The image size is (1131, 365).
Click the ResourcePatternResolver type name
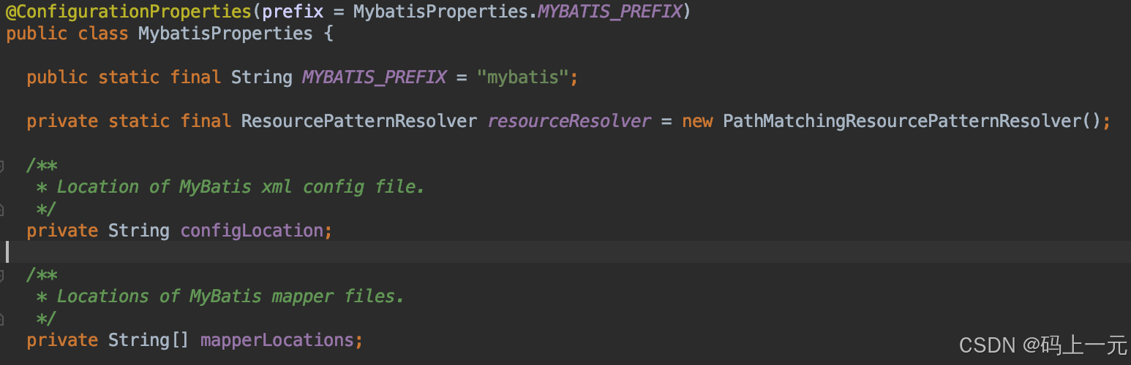pos(358,121)
